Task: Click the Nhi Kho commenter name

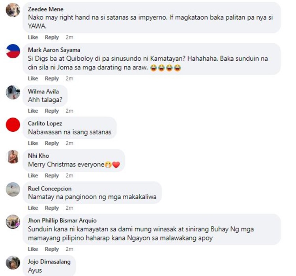Action: pos(39,156)
